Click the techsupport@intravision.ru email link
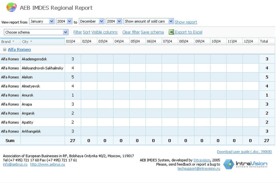The image size is (280, 183). tap(199, 168)
